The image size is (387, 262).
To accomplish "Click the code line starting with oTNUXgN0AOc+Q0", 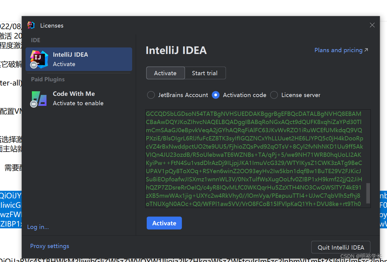I will [253, 204].
